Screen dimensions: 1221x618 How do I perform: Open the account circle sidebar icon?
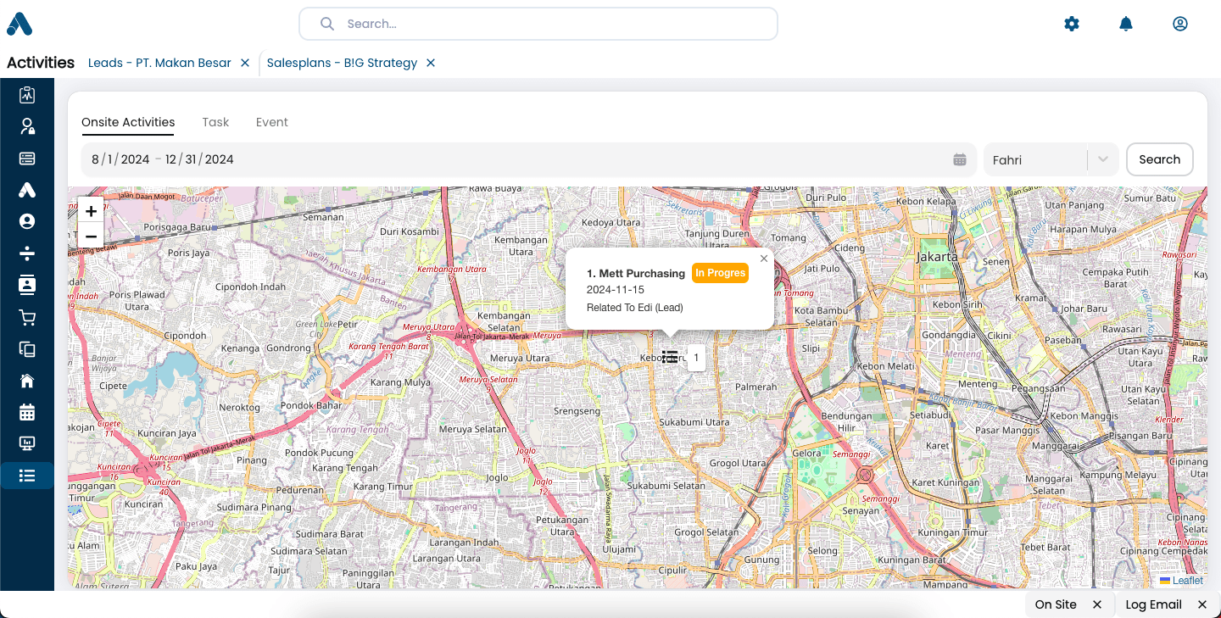pyautogui.click(x=27, y=221)
